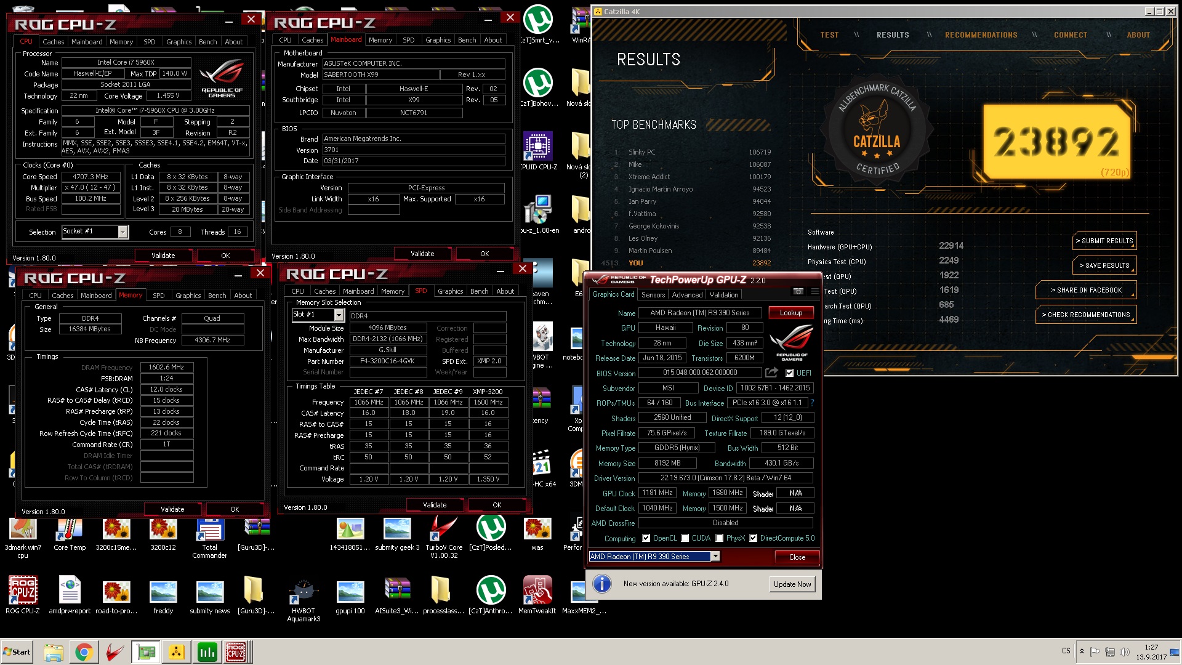The width and height of the screenshot is (1182, 665).
Task: Click the GPU Name field AMD Radeon R9 390
Action: tap(700, 313)
